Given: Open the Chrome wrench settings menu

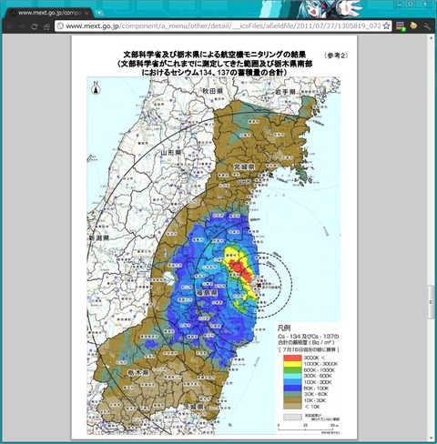Looking at the screenshot, I should pos(427,26).
